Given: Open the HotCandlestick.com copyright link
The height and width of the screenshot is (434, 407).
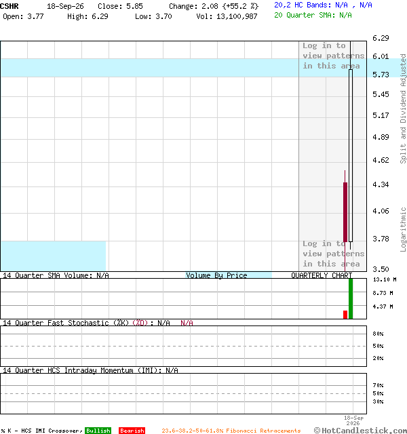Looking at the screenshot, I should [x=360, y=431].
